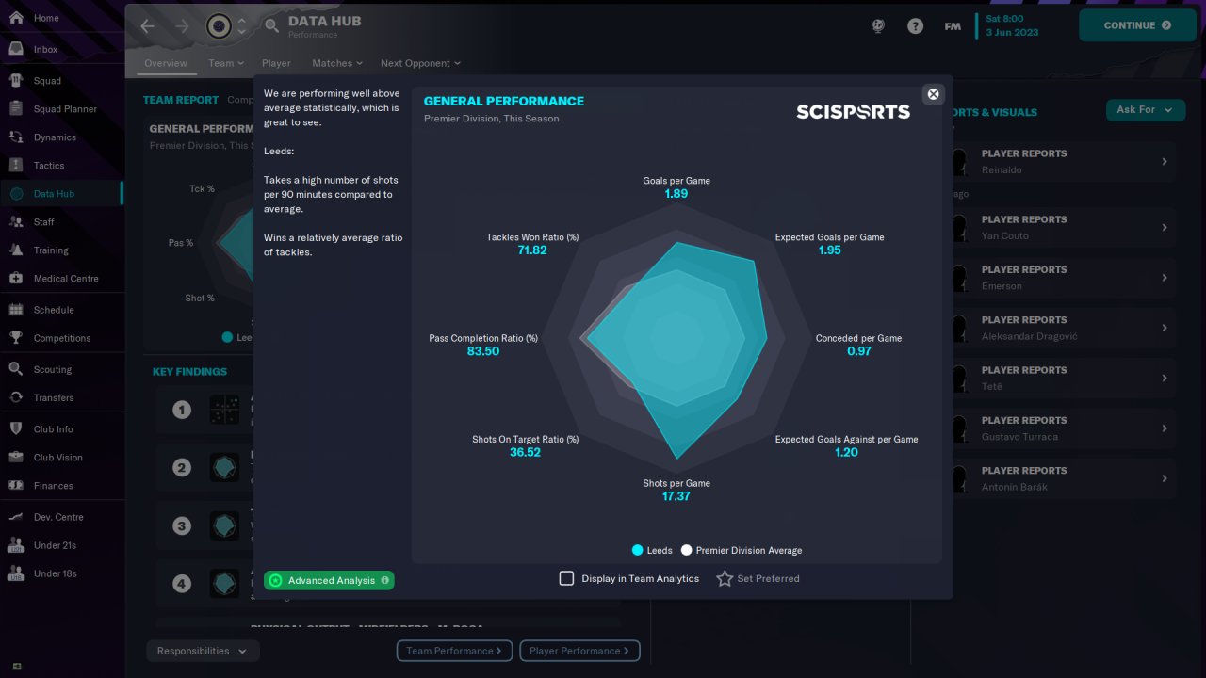
Task: Switch to the Overview tab
Action: pyautogui.click(x=166, y=63)
